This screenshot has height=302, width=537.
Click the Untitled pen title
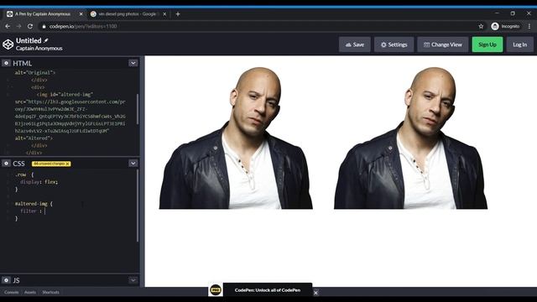[29, 40]
